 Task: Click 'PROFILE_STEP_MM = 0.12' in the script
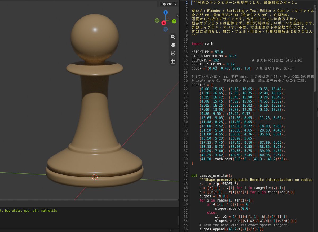pos(213,64)
